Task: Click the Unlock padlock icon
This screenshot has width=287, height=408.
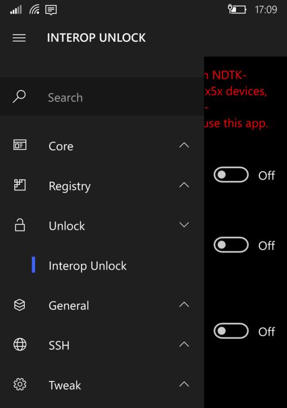Action: click(20, 225)
